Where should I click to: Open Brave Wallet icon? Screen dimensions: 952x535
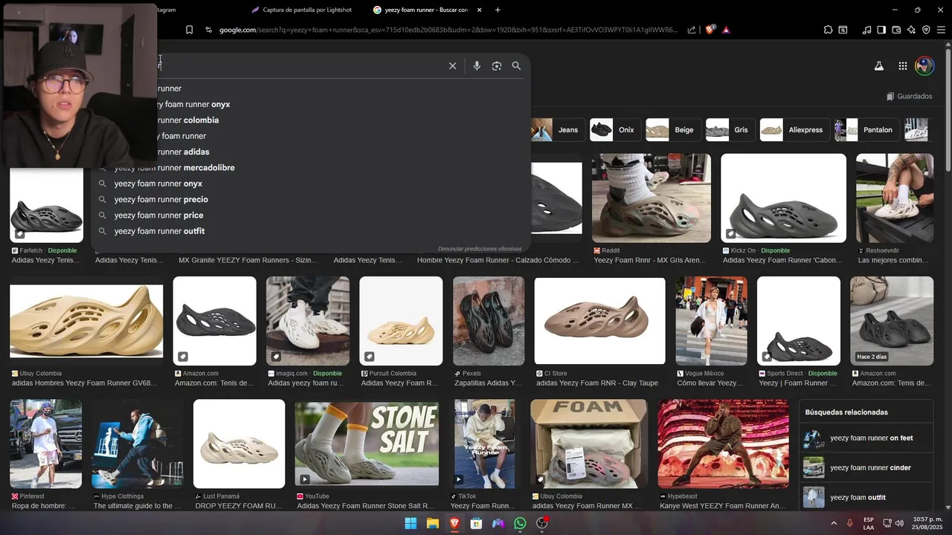pyautogui.click(x=896, y=30)
